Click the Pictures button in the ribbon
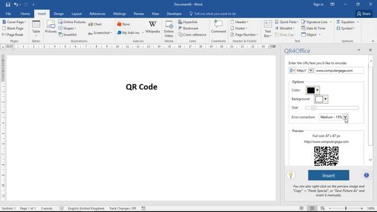The height and width of the screenshot is (212, 377). pos(51,27)
